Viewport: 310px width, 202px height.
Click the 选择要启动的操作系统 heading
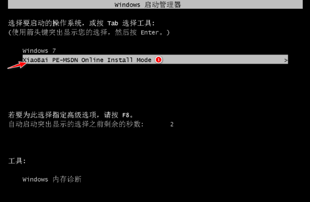click(45, 23)
